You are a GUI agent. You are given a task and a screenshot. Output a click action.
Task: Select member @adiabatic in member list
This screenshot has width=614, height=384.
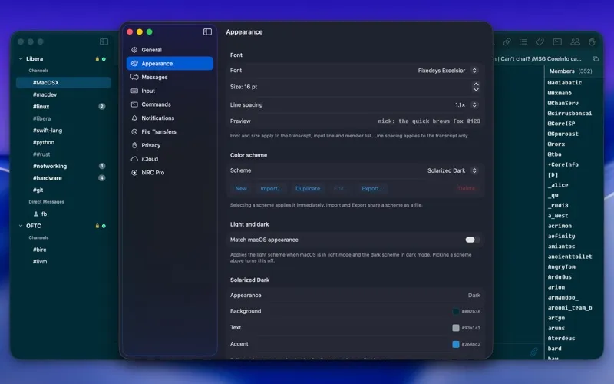point(564,83)
